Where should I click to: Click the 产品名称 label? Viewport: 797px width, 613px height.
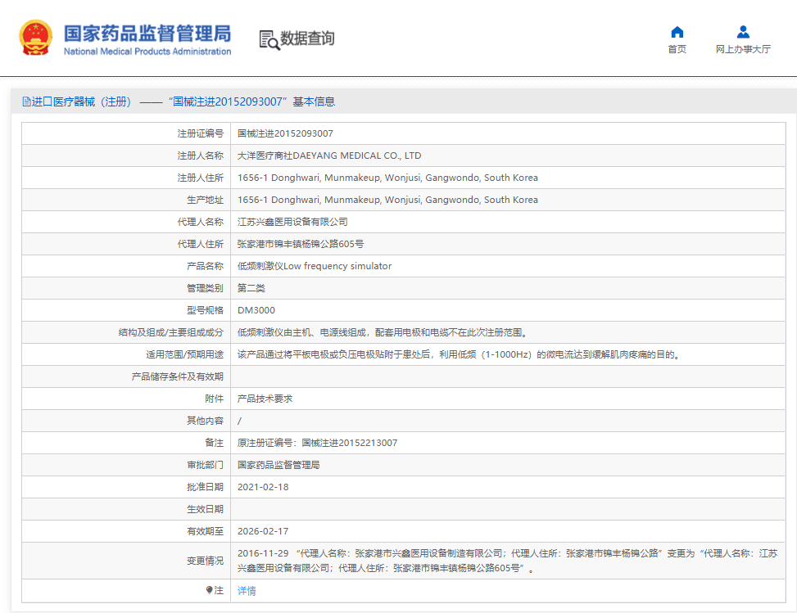pyautogui.click(x=205, y=266)
